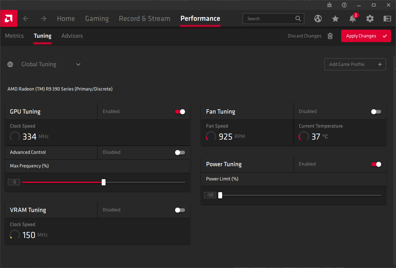Click the fan speed gauge
The image size is (396, 268).
click(x=211, y=136)
